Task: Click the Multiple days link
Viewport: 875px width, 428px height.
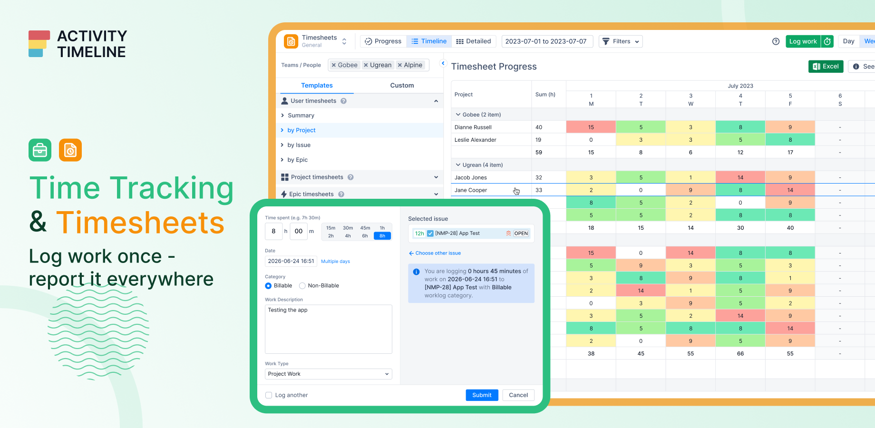Action: (x=335, y=262)
